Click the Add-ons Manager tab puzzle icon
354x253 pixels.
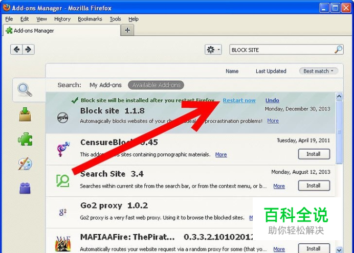tap(9, 30)
